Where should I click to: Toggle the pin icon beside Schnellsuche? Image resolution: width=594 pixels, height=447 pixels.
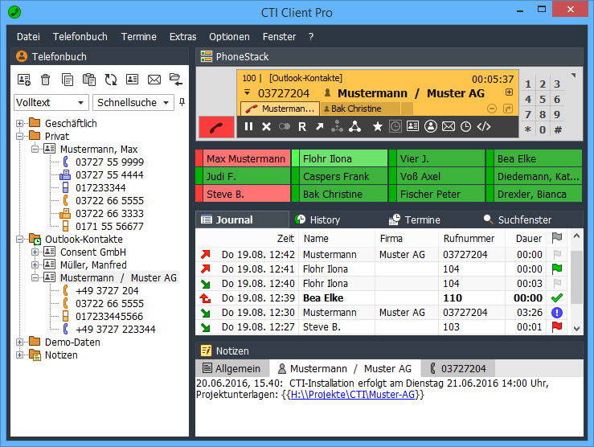coord(182,102)
